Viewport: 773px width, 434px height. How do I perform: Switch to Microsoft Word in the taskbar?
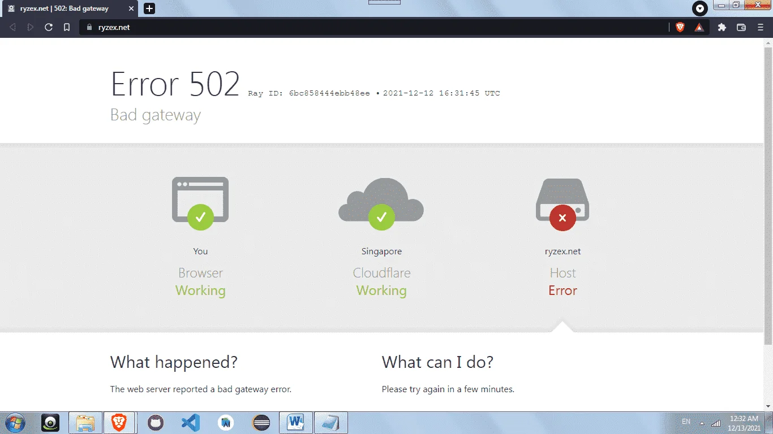tap(295, 423)
